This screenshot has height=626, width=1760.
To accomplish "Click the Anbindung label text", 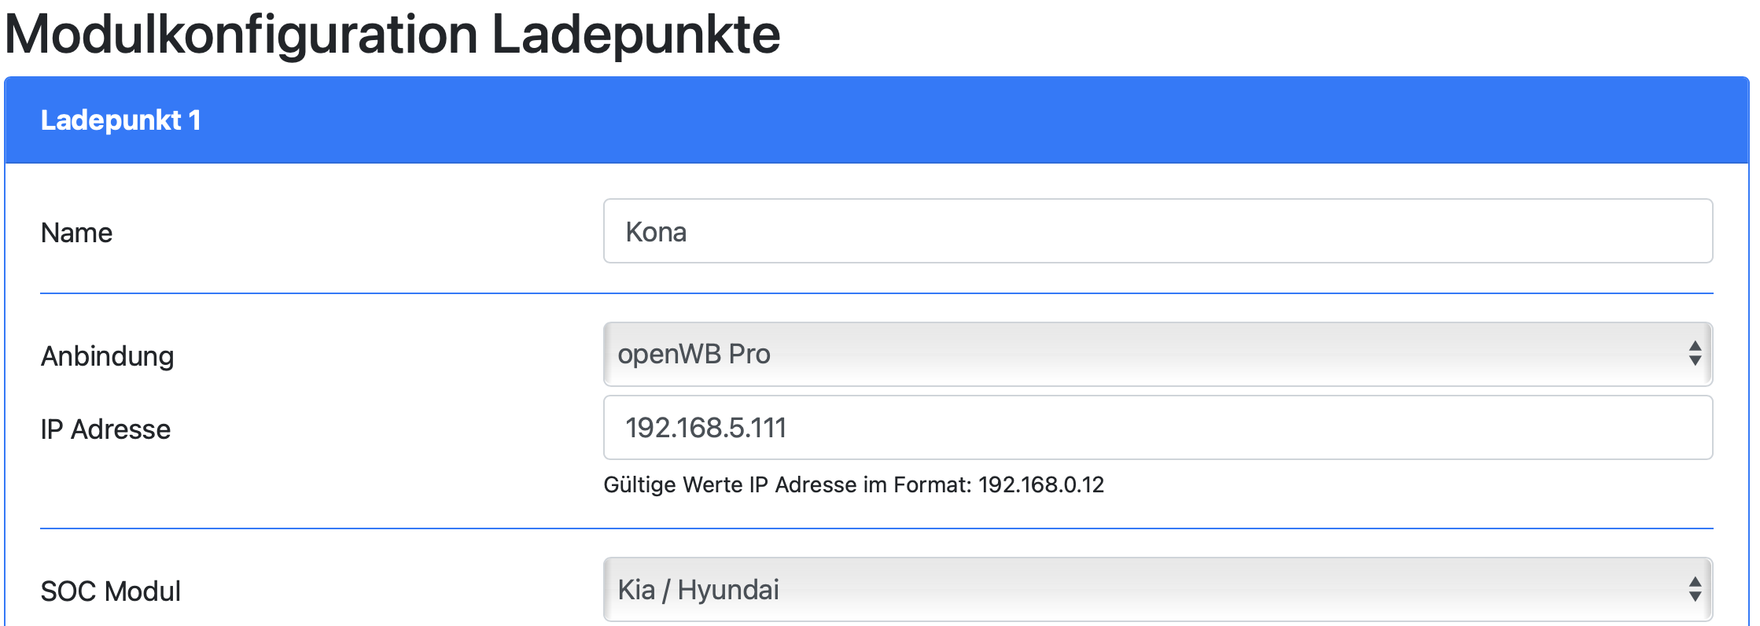I will (x=107, y=356).
